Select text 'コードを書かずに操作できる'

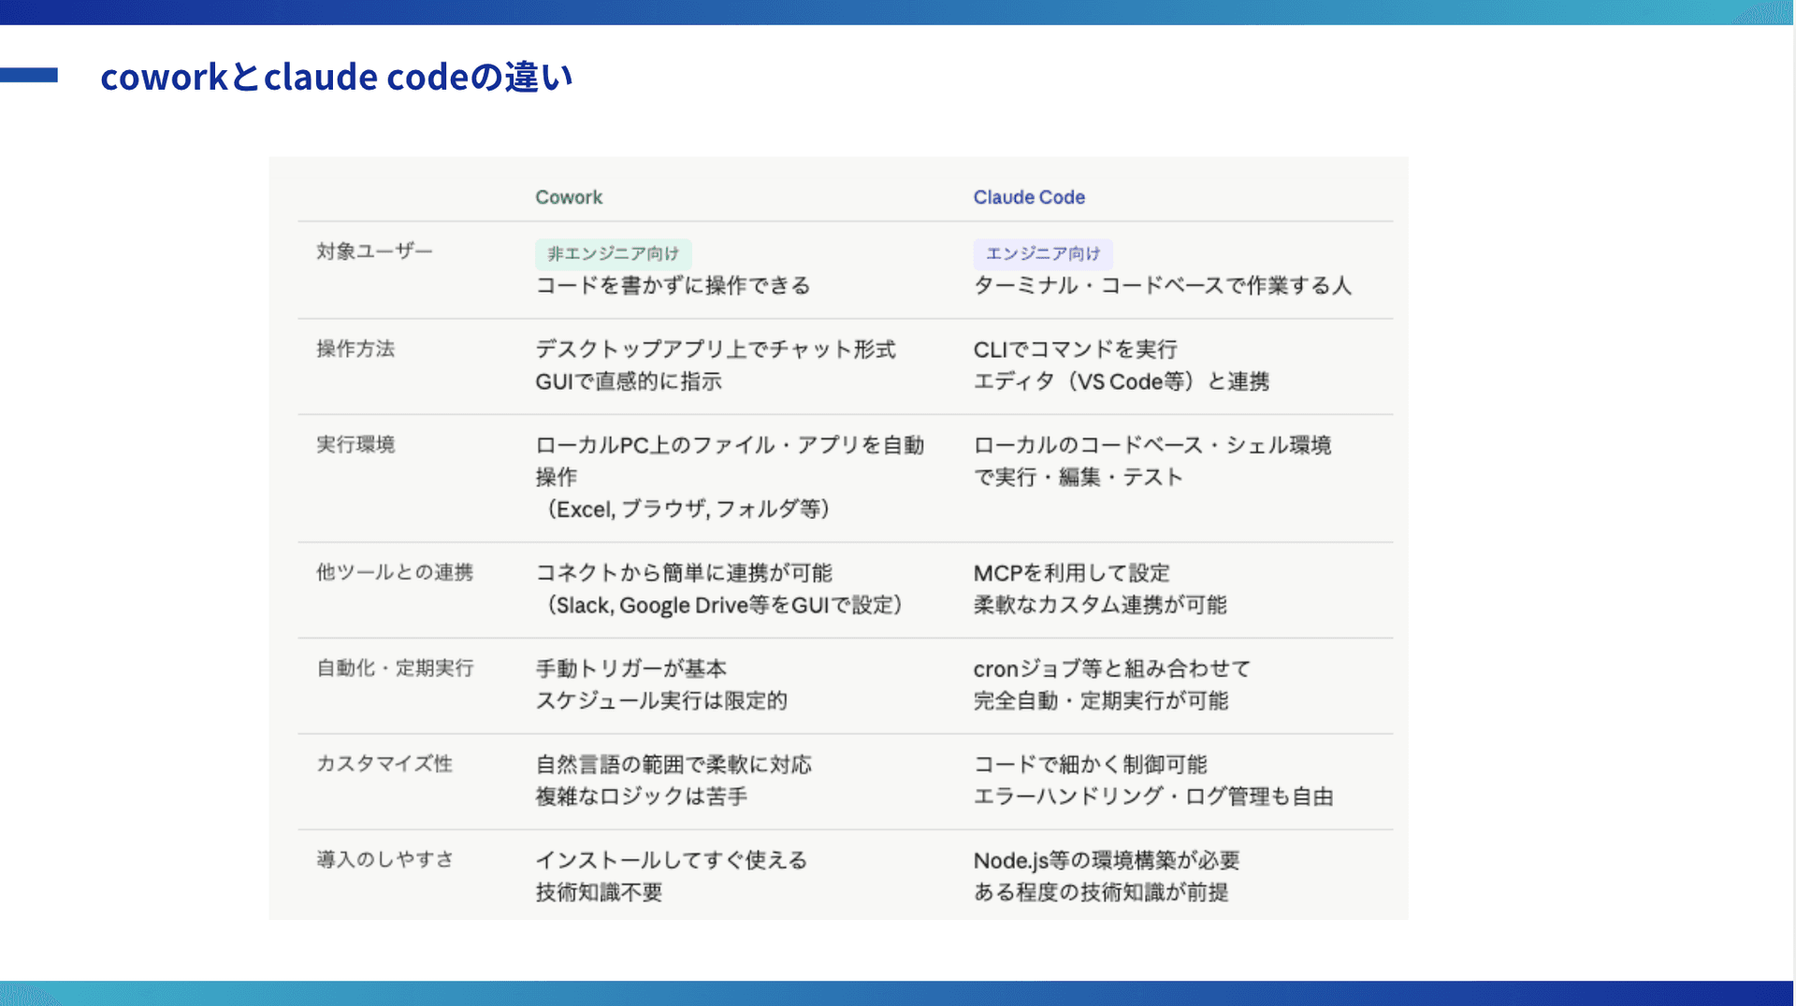coord(673,285)
